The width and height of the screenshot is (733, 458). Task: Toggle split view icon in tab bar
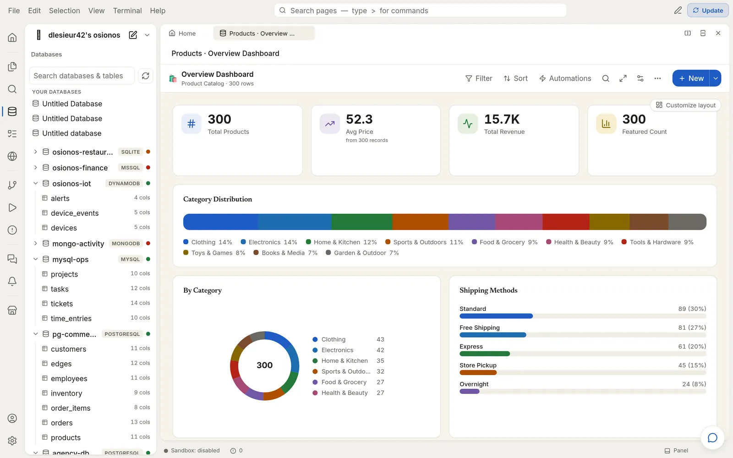(x=688, y=33)
